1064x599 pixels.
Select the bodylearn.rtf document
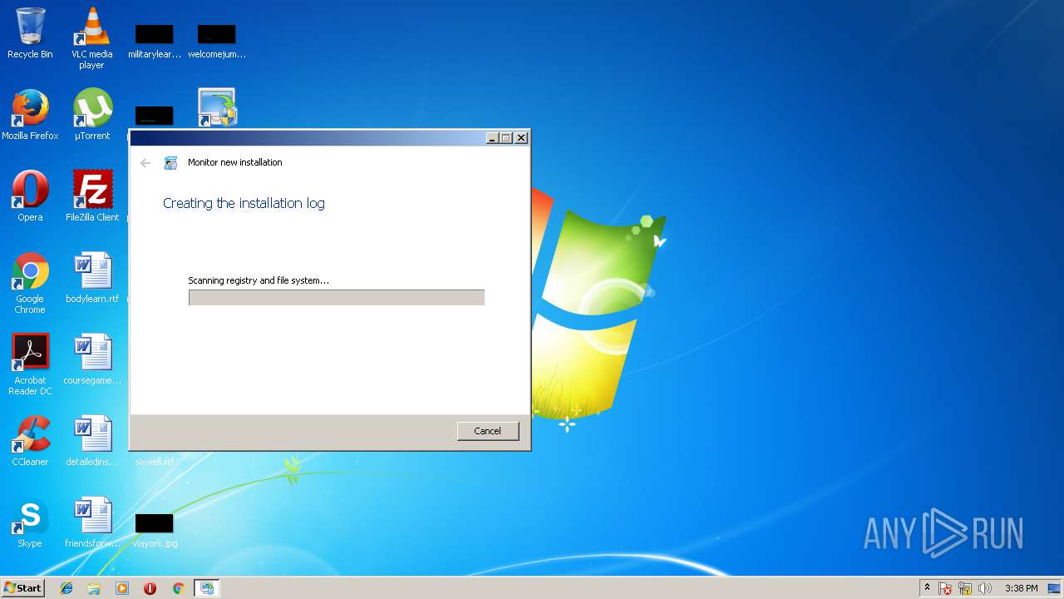(x=92, y=278)
